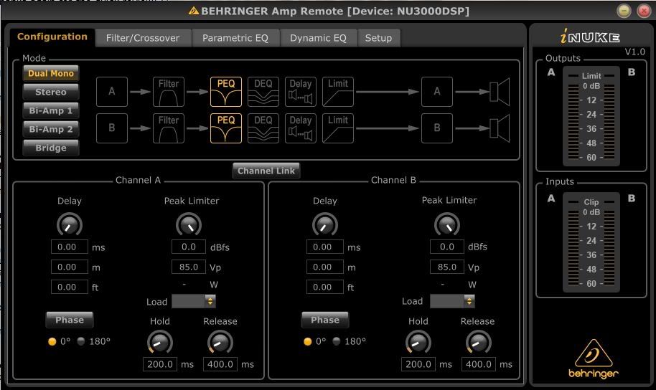Open the channel A PEQ block
656x390 pixels.
pos(226,92)
